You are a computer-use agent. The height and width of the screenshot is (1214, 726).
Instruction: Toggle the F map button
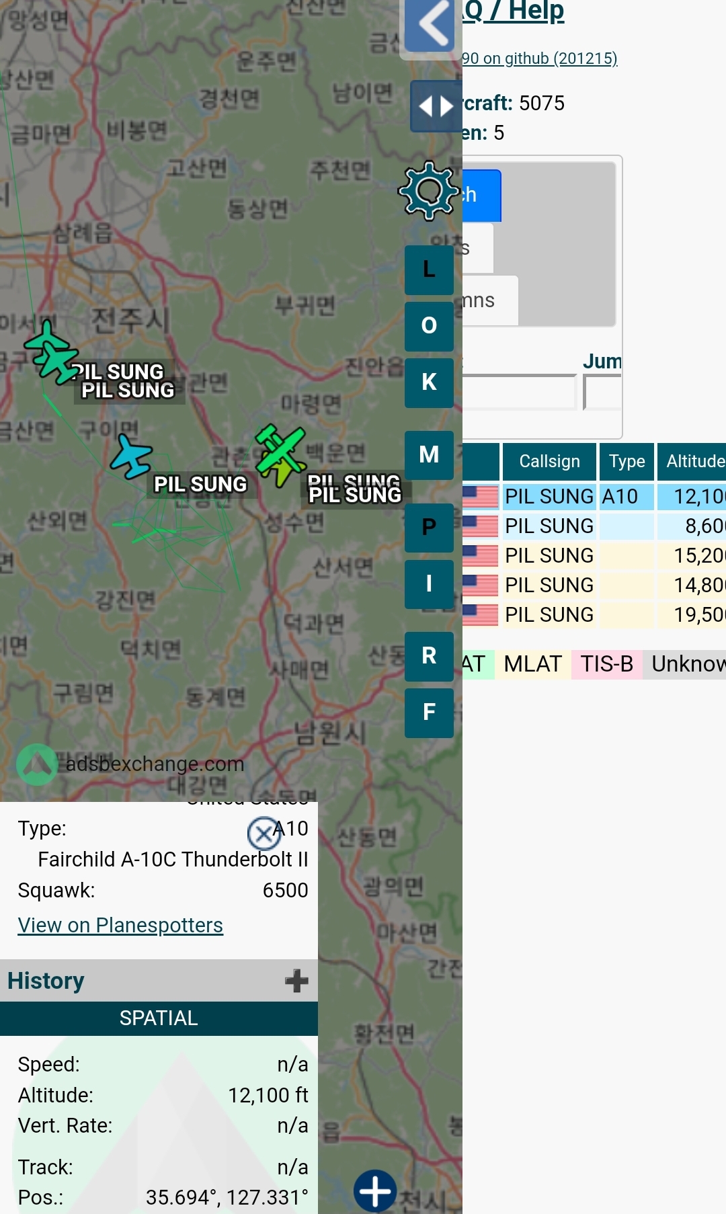click(429, 713)
